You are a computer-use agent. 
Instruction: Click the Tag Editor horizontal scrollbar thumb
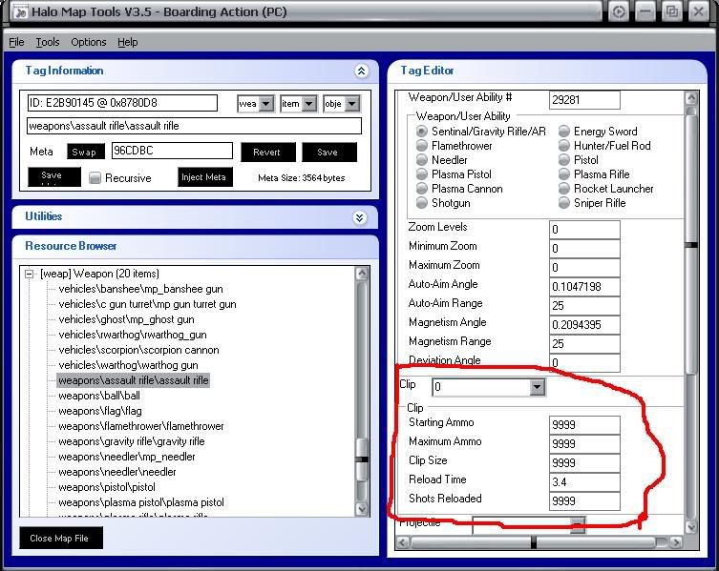(534, 542)
